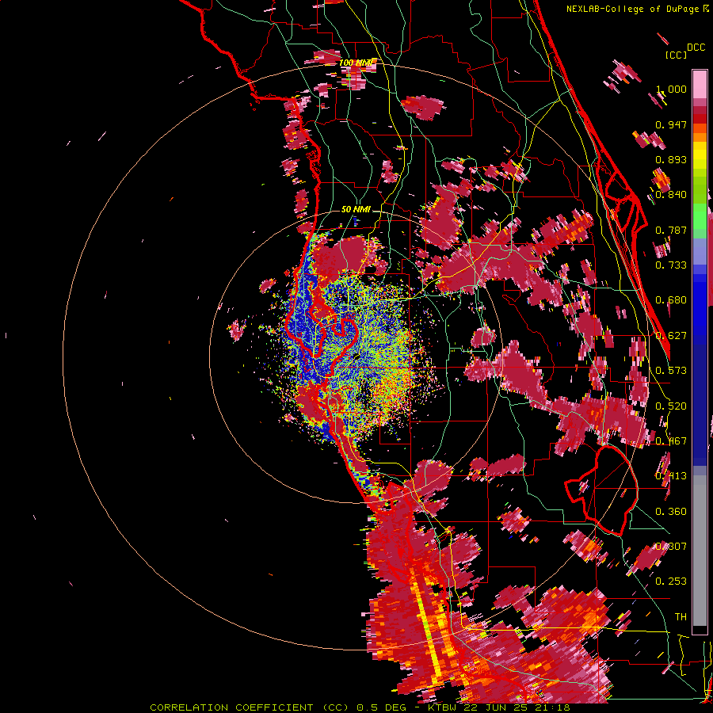This screenshot has height=713, width=713.
Task: Click the DCC product label
Action: (696, 48)
